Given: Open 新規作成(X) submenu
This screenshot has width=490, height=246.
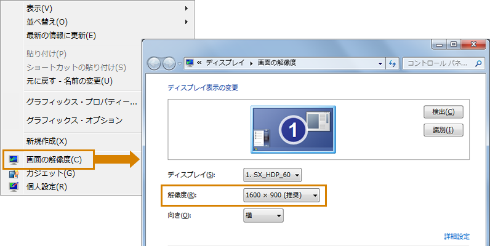Looking at the screenshot, I should 47,141.
